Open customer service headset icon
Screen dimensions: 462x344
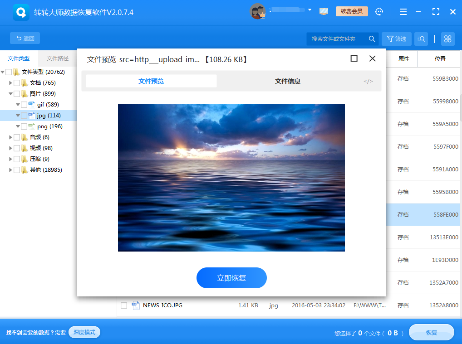[x=379, y=12]
